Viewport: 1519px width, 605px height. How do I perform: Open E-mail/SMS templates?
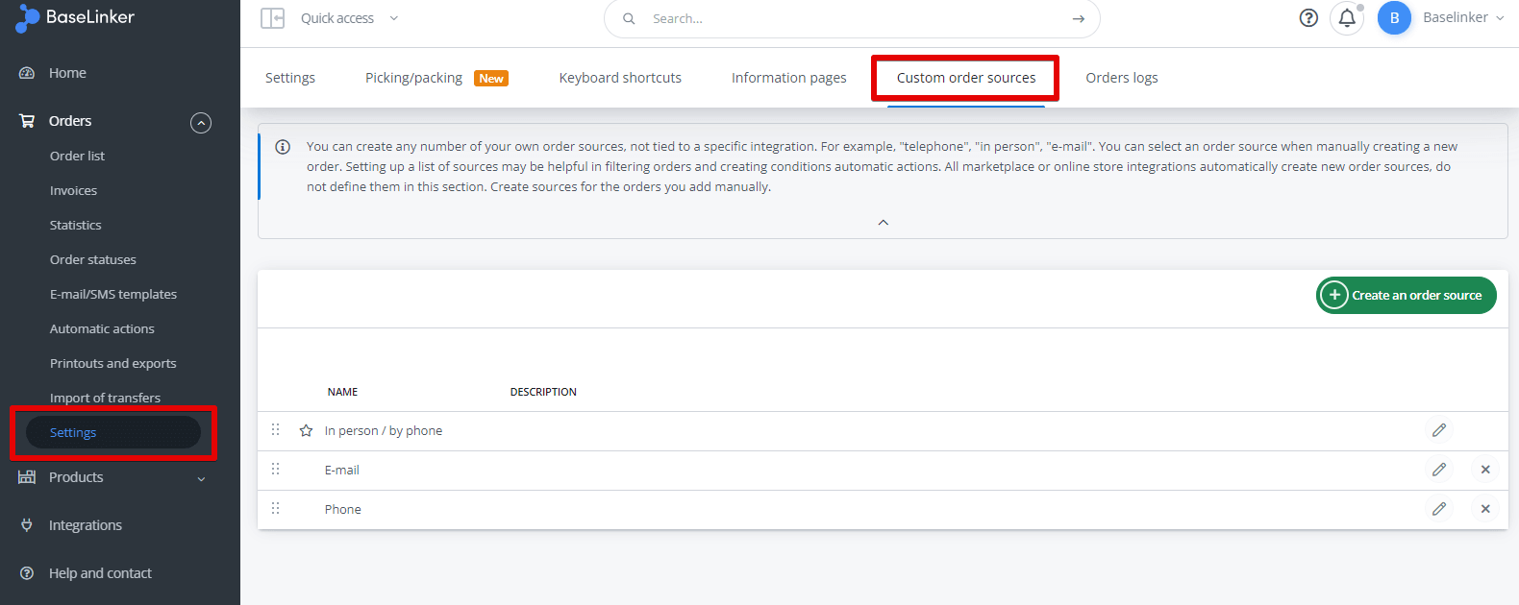tap(113, 294)
